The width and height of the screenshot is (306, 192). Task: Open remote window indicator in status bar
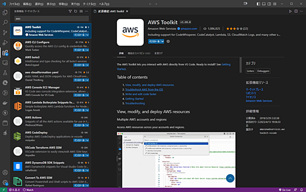[x=4, y=190]
